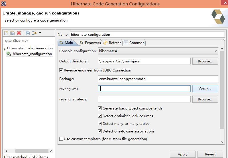Viewport: 228px width, 158px height.
Task: Create a new launch configuration
Action: point(6,33)
